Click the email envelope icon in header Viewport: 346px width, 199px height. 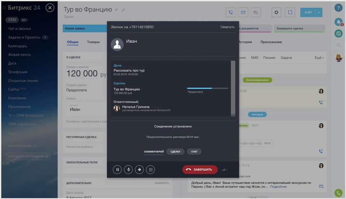pyautogui.click(x=243, y=12)
